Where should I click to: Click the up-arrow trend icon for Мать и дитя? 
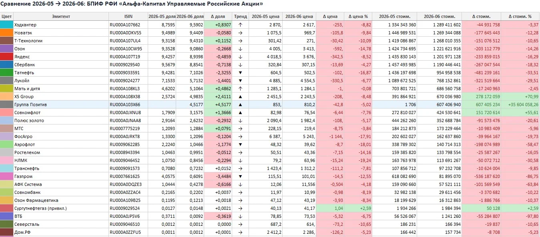tap(241, 89)
